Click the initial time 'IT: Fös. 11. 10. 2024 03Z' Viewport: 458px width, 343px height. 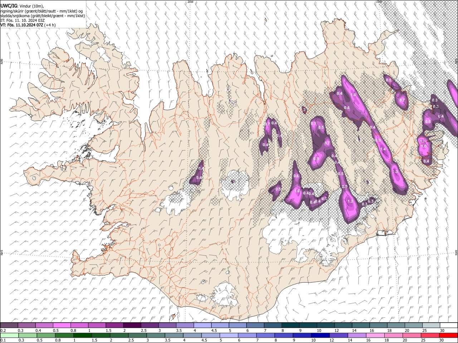pyautogui.click(x=23, y=20)
